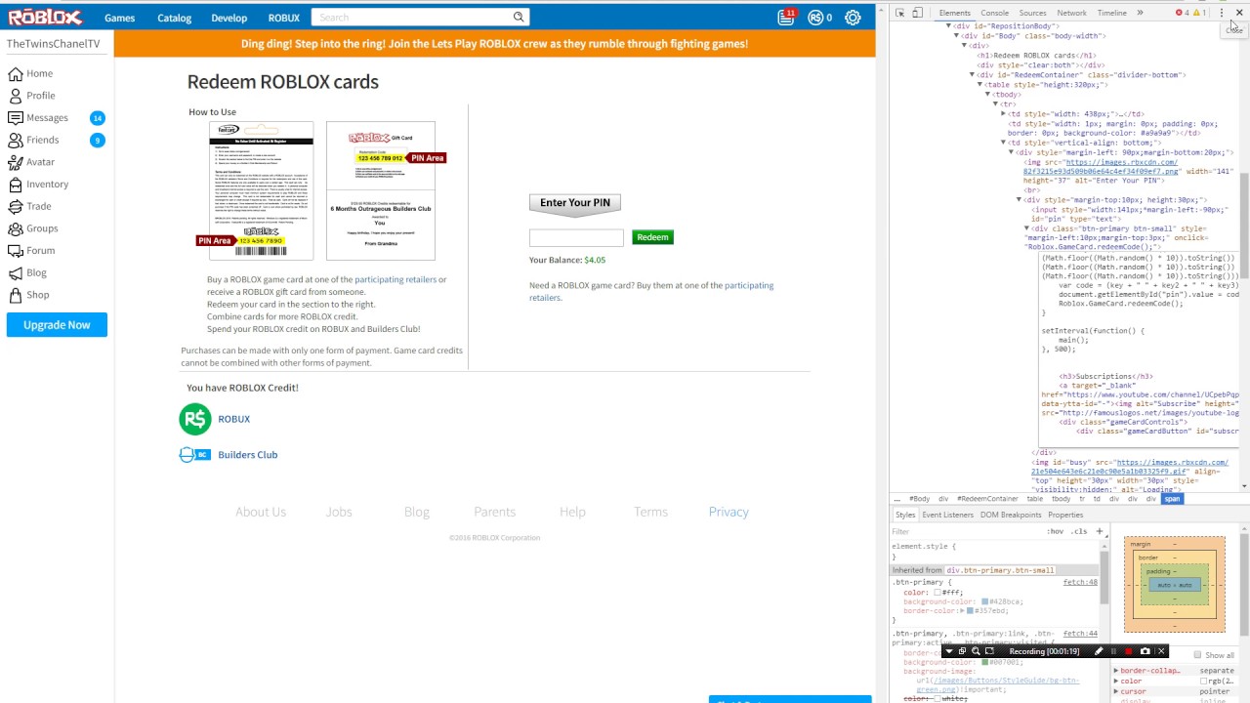This screenshot has width=1250, height=703.
Task: Collapse the tbody node
Action: 987,95
